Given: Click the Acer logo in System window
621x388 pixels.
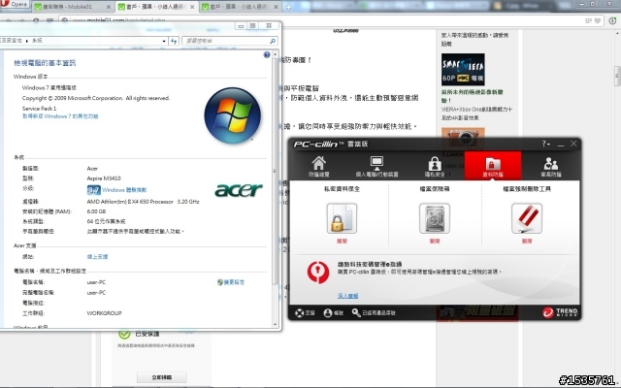Looking at the screenshot, I should [x=239, y=190].
